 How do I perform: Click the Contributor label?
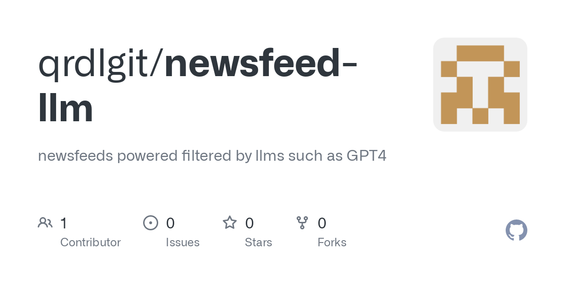(x=90, y=243)
